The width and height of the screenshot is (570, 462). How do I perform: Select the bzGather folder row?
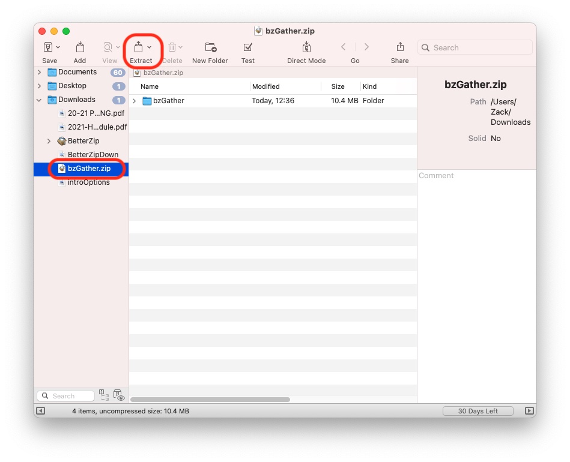click(x=273, y=101)
